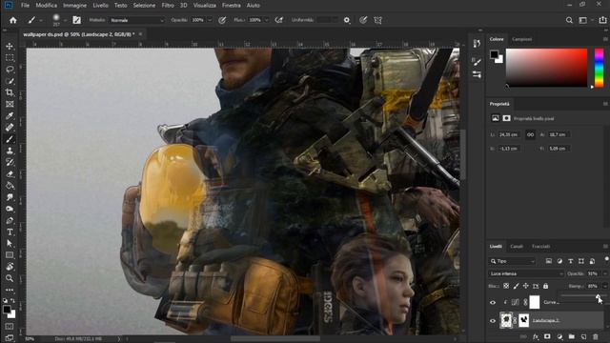Expand options bar Opacità 100% arrow
Viewport: 610px width, 343px height.
pyautogui.click(x=210, y=20)
